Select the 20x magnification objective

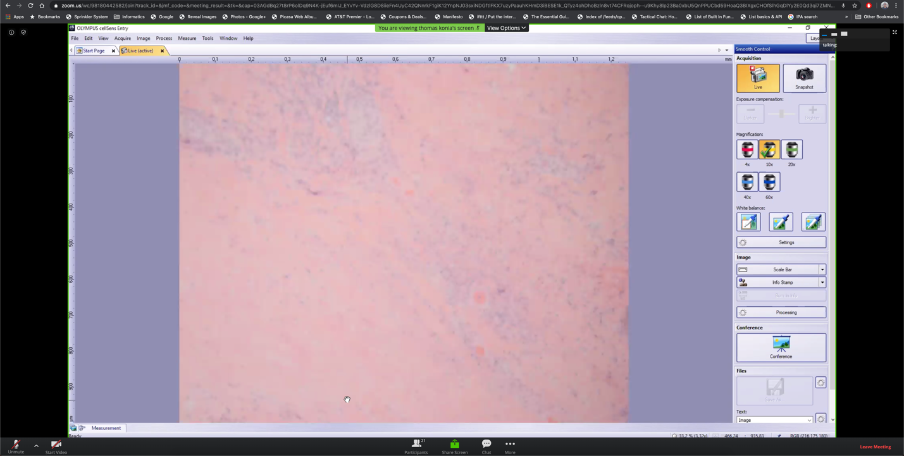pyautogui.click(x=791, y=150)
